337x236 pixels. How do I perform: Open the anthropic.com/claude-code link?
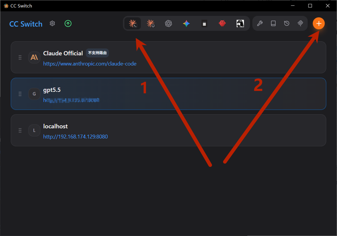90,63
